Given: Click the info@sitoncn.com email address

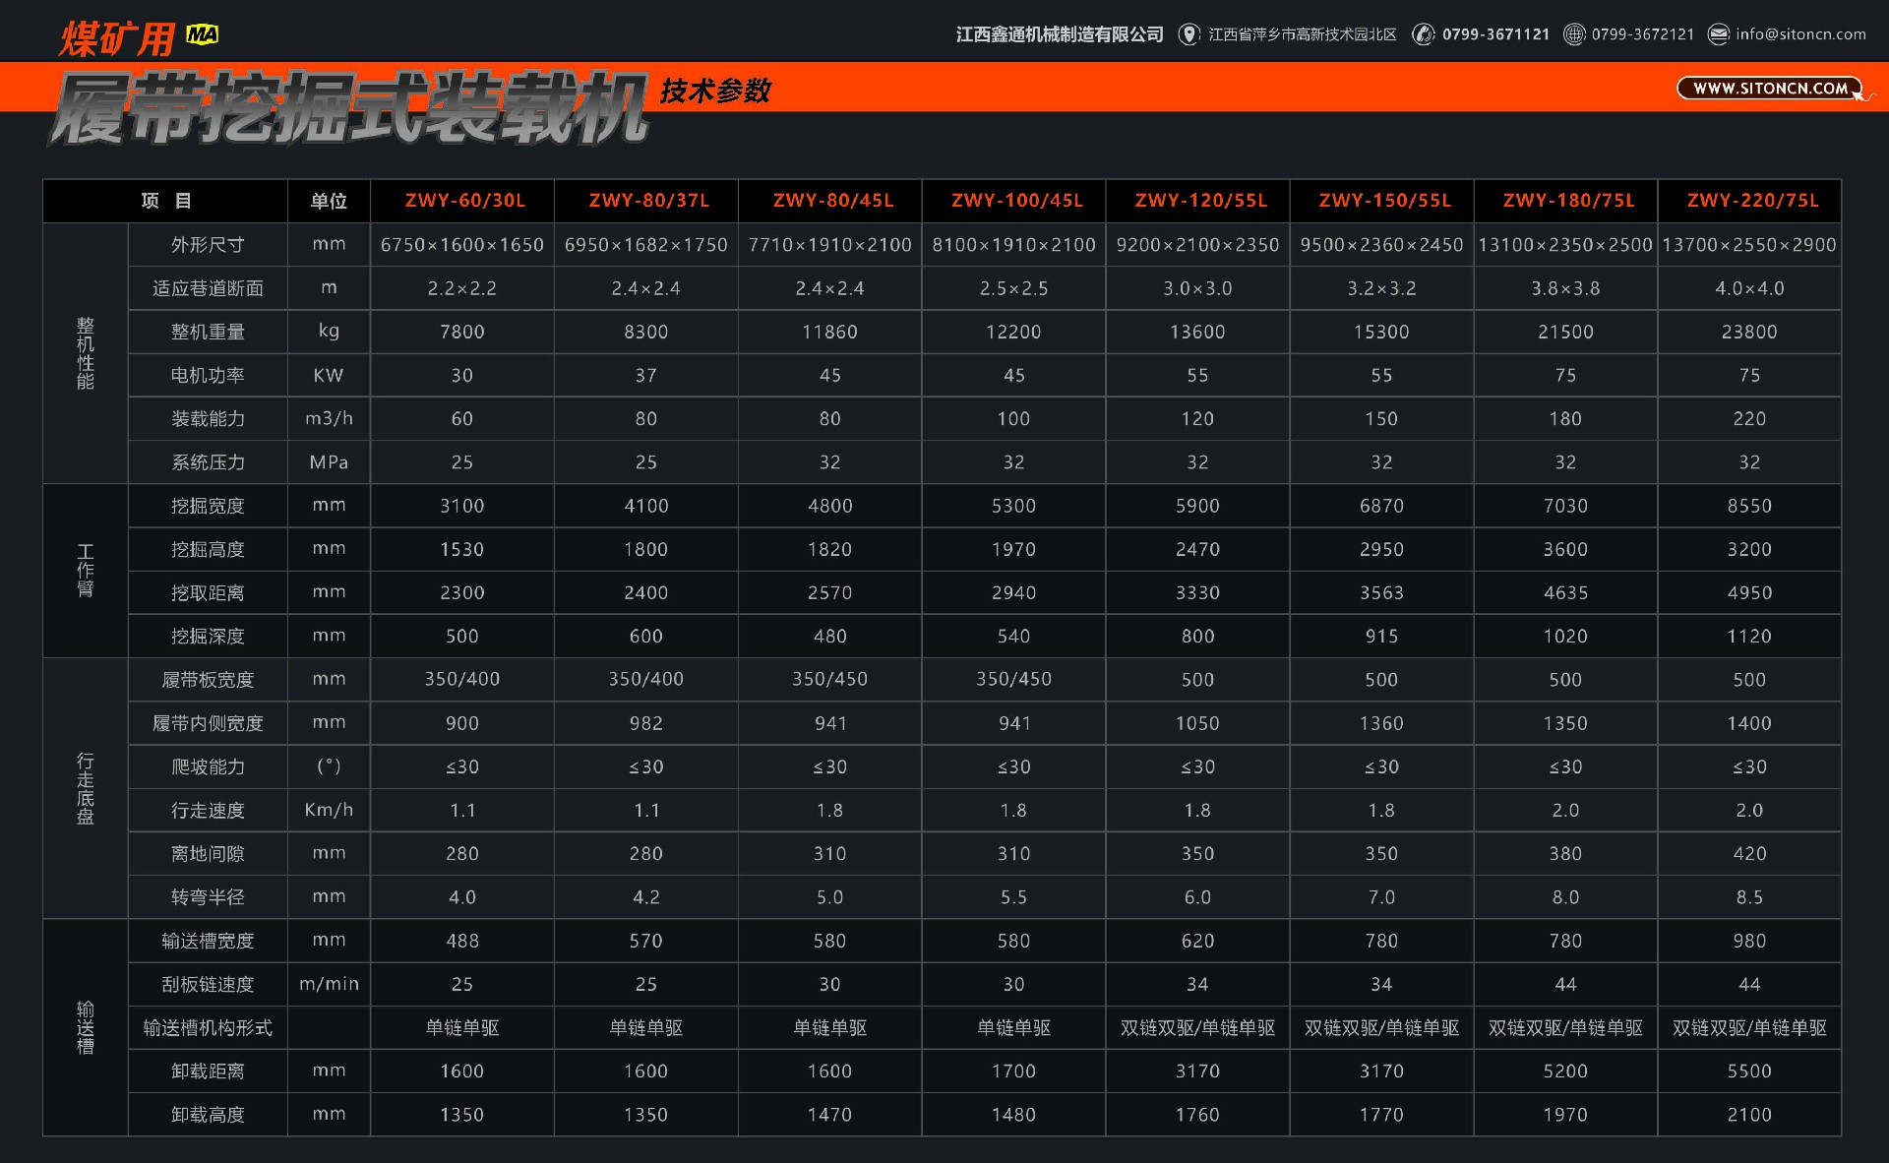Looking at the screenshot, I should [1800, 34].
